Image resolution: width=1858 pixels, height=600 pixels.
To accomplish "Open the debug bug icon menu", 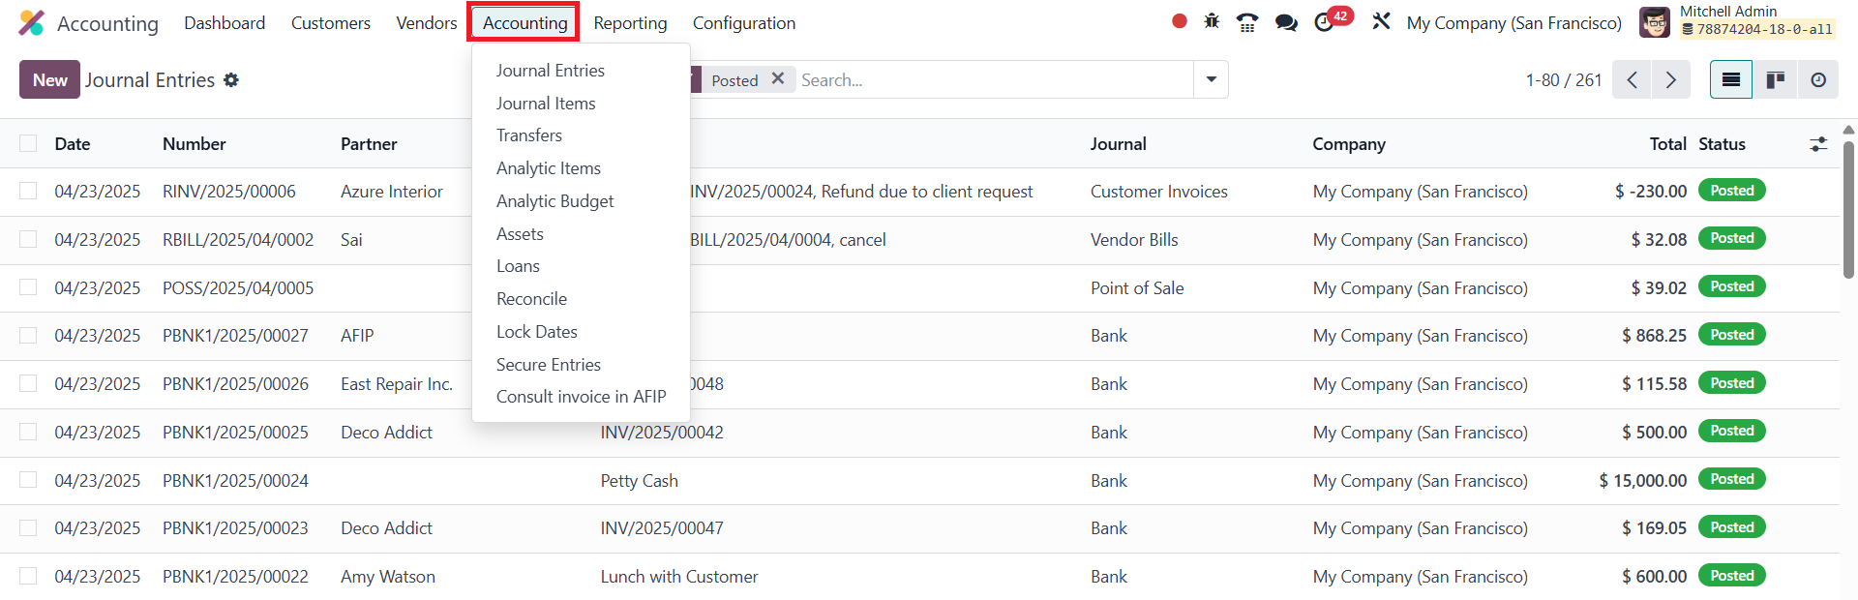I will click(1212, 21).
